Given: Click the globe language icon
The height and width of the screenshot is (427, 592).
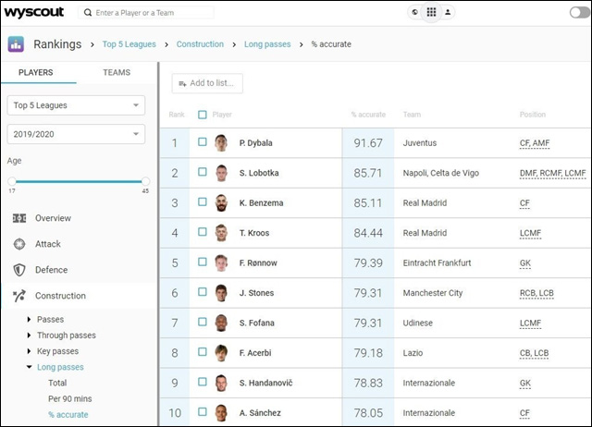Looking at the screenshot, I should point(414,13).
